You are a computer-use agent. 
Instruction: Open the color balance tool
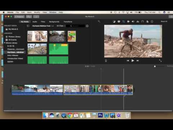coord(114,22)
